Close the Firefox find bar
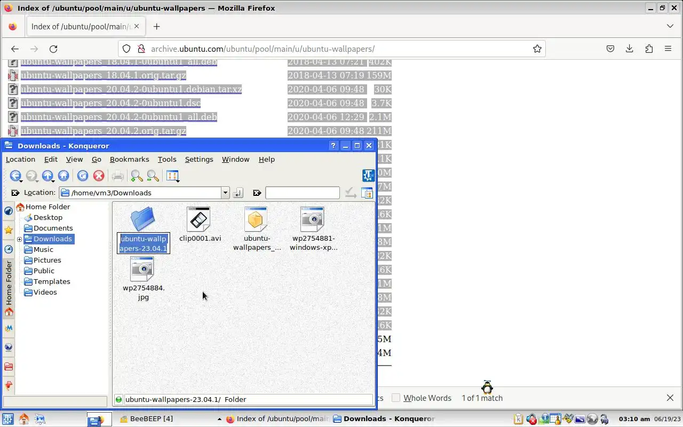The image size is (683, 427). (x=670, y=398)
